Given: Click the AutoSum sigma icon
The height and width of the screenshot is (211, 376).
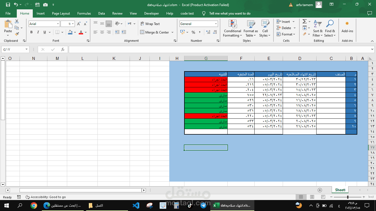Looking at the screenshot, I should pos(304,21).
